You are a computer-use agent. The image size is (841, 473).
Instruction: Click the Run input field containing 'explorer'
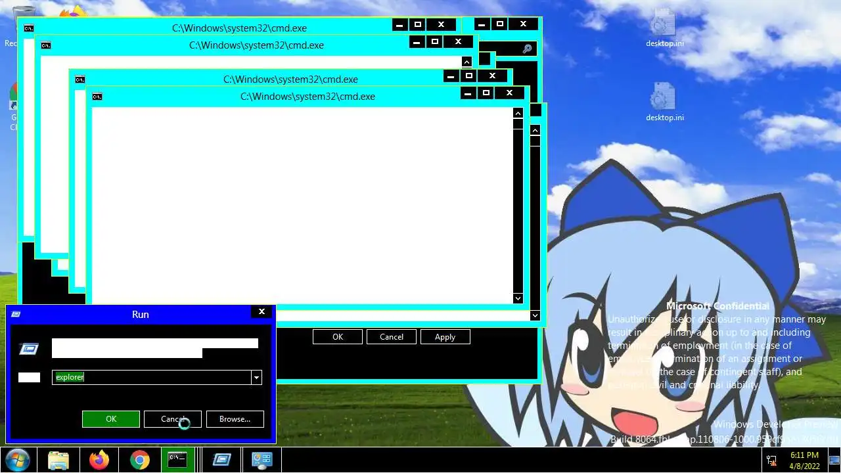point(152,377)
